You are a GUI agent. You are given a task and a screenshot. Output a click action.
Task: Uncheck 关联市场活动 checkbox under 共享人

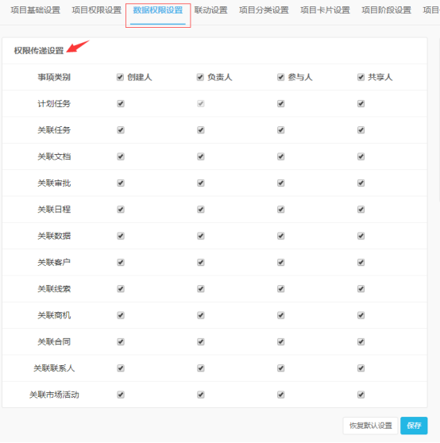coord(361,395)
